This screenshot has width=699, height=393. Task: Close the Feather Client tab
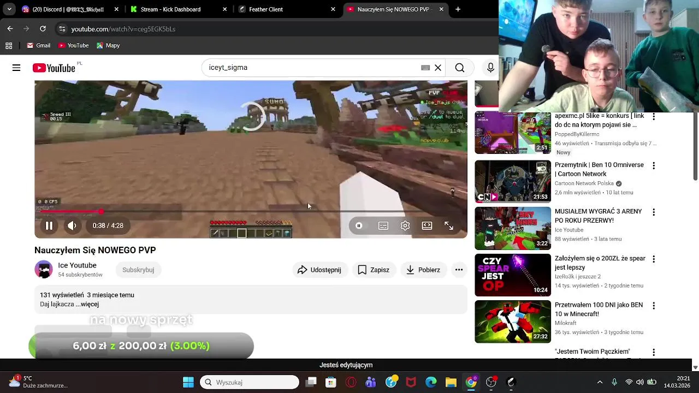coord(333,9)
